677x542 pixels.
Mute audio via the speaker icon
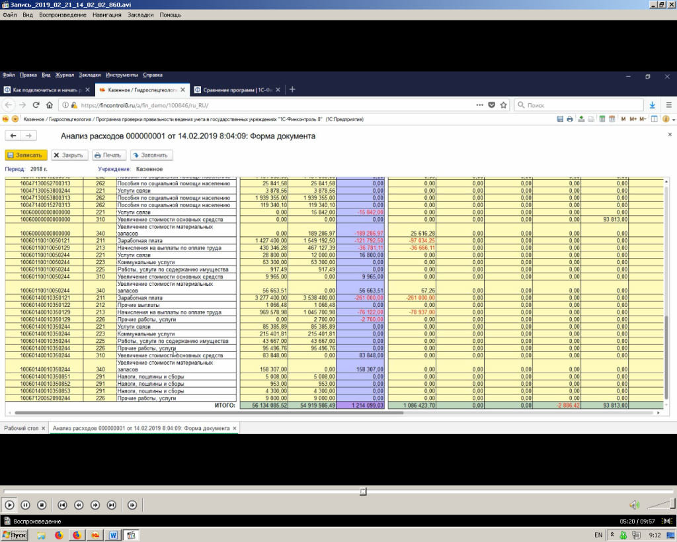(x=634, y=505)
